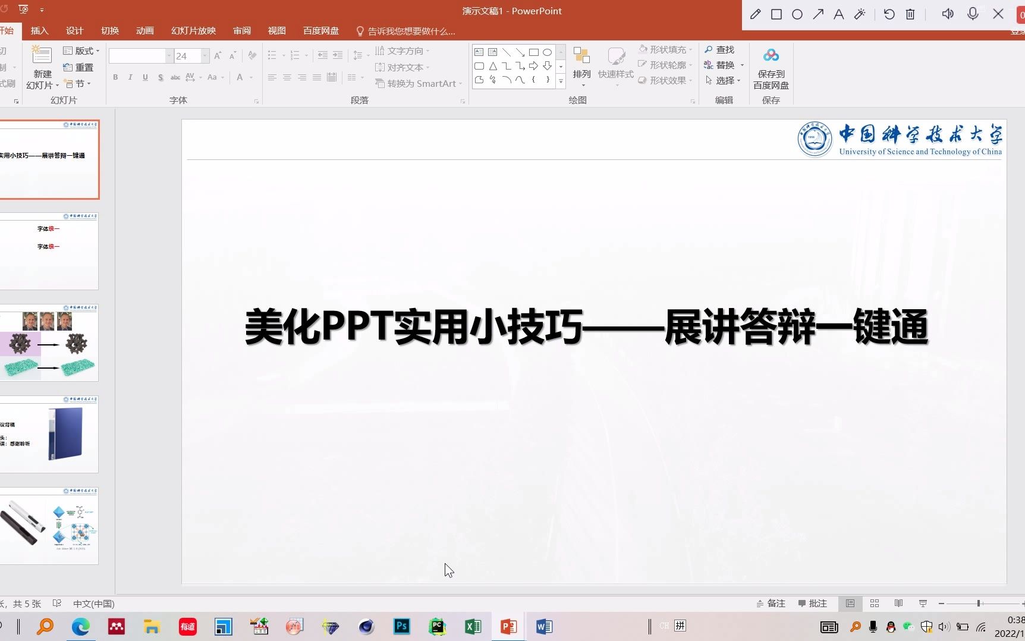
Task: Toggle underline formatting
Action: (145, 77)
